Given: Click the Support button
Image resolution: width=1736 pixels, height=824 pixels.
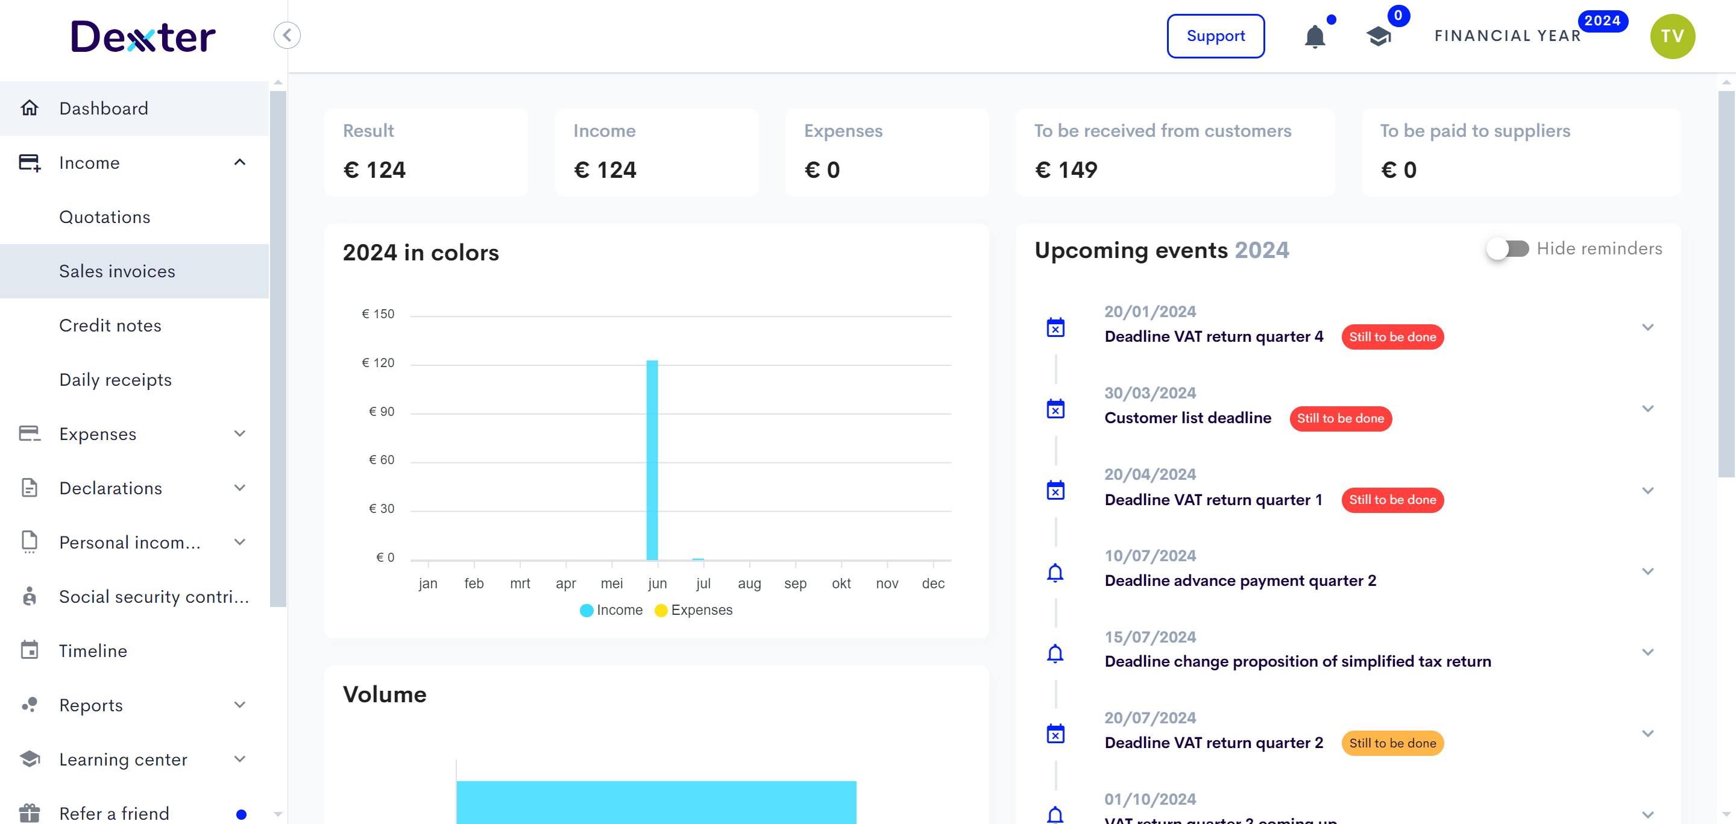Looking at the screenshot, I should pos(1216,36).
